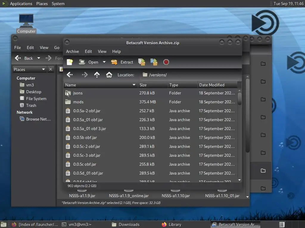Click the /versions/ location field

point(190,75)
